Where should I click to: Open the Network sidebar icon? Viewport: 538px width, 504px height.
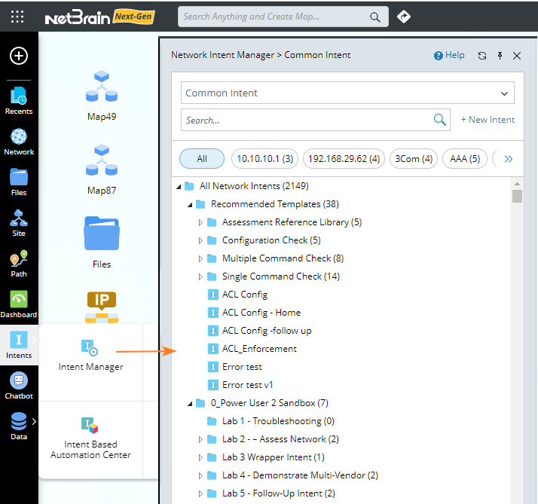point(19,142)
